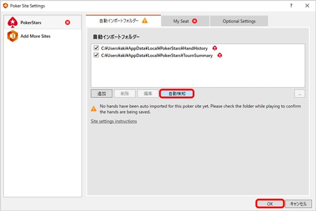Click the red X icon on the My Seat tab
The width and height of the screenshot is (316, 211).
[x=194, y=21]
